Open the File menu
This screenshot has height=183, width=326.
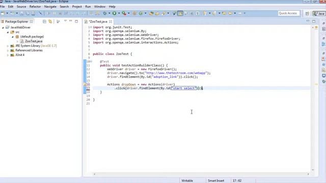pos(2,7)
